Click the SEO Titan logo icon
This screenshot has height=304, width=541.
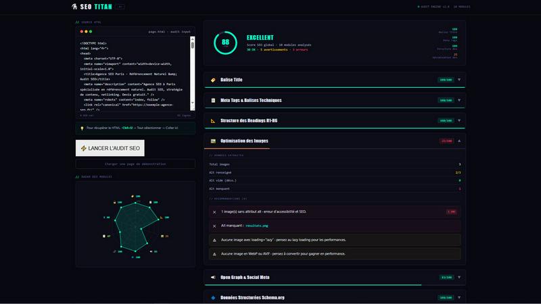[74, 7]
